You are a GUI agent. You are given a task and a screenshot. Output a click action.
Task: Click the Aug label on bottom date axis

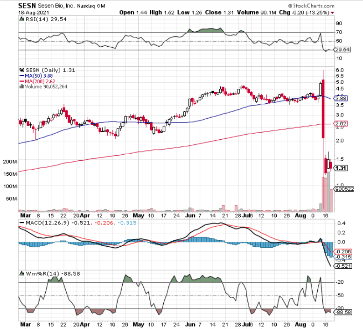(300, 324)
